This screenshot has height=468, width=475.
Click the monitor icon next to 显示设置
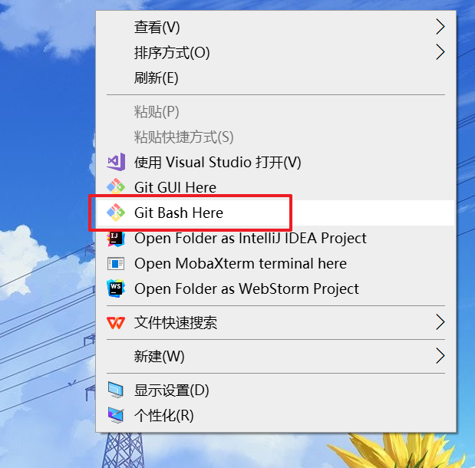(x=116, y=390)
